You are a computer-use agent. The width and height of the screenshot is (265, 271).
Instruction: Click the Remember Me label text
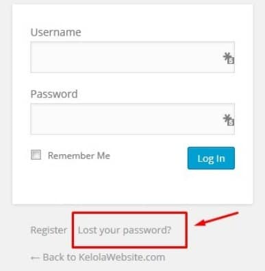[x=79, y=156]
